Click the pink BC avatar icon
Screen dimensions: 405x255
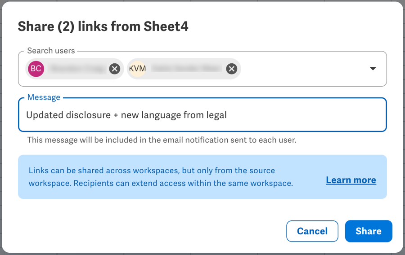pos(36,69)
